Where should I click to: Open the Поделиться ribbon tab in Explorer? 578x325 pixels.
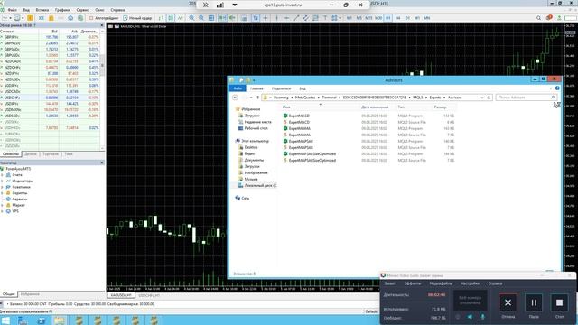tap(281, 88)
